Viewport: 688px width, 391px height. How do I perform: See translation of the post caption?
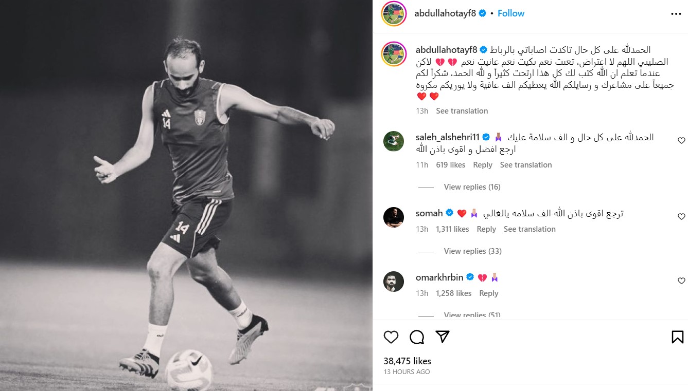click(x=462, y=111)
